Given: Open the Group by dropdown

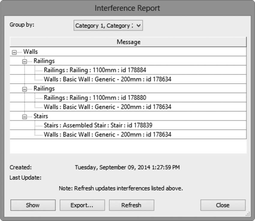Looking at the screenshot, I should point(108,25).
